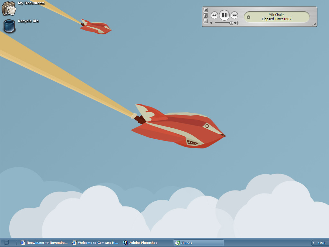Switch to Welcome to Comcast taskbar item
The image size is (329, 247).
click(x=95, y=243)
